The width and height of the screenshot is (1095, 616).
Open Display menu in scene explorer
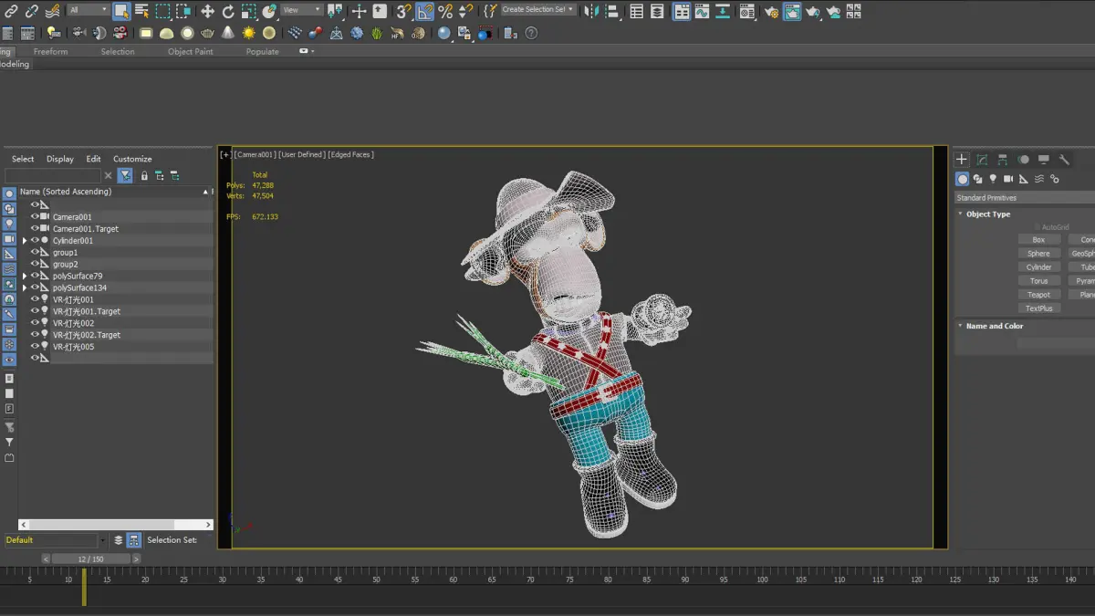coord(60,159)
